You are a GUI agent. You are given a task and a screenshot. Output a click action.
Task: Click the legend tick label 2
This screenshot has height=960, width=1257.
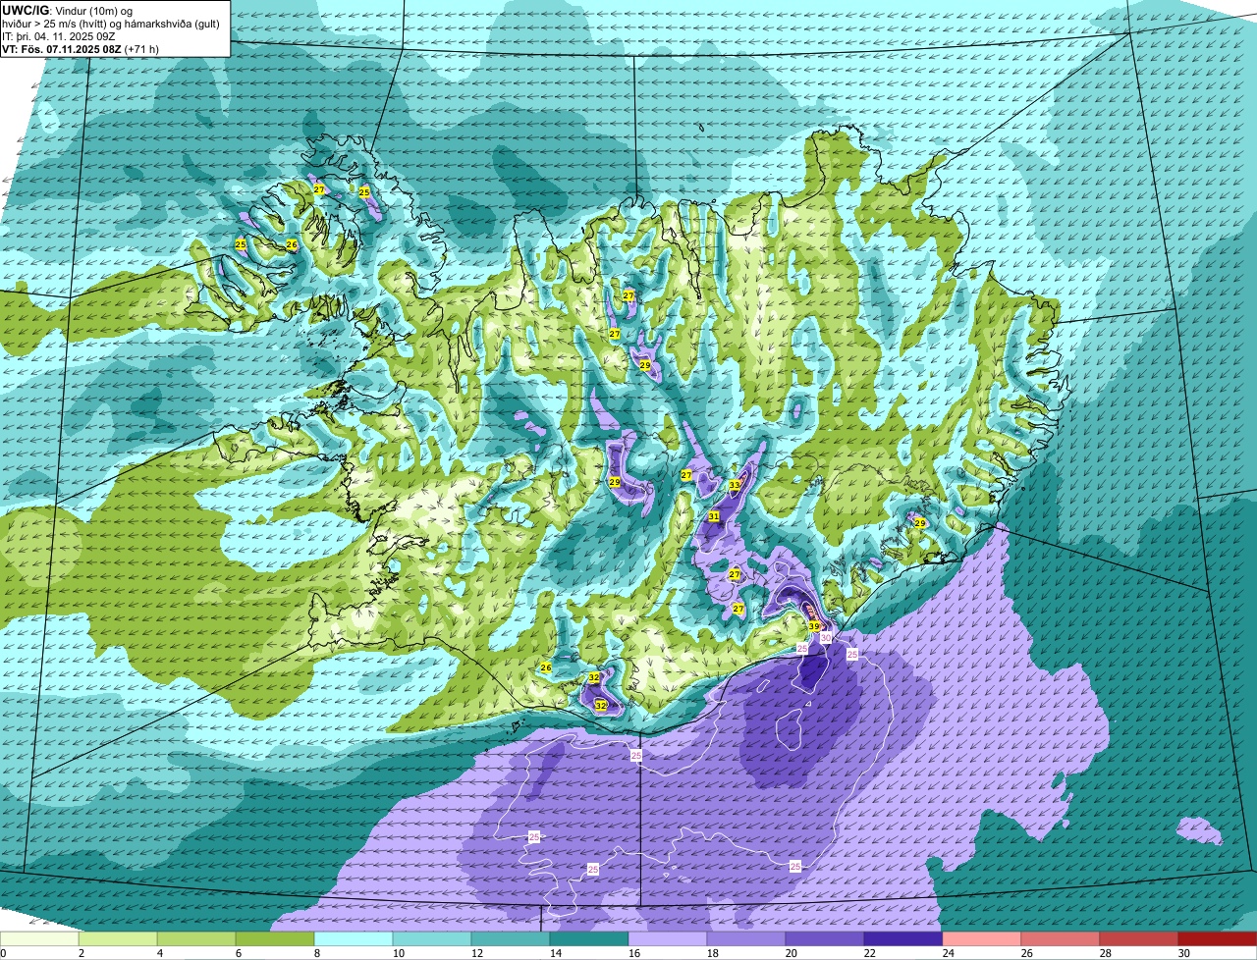pyautogui.click(x=81, y=953)
